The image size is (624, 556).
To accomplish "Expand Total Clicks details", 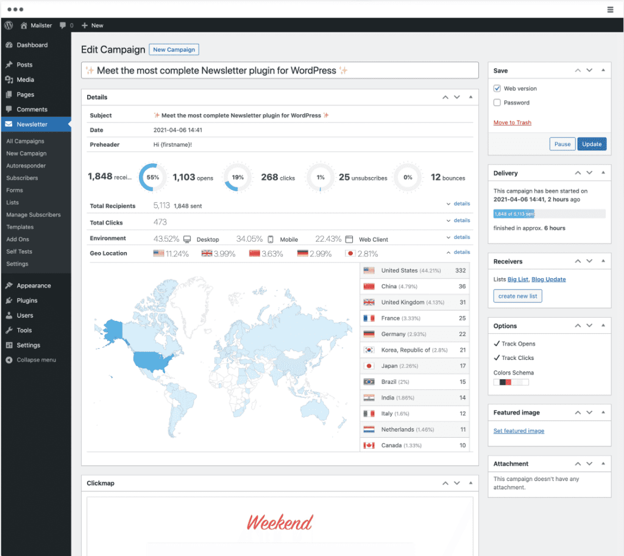I will (458, 220).
